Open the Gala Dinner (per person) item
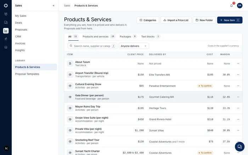This screenshot has width=248, height=155. tap(89, 96)
